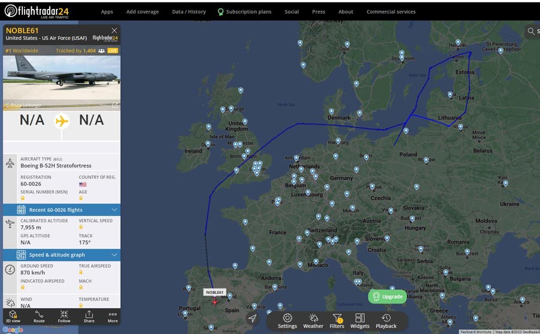
Task: Click Boeing B-52H Stratofortress text
Action: (56, 166)
